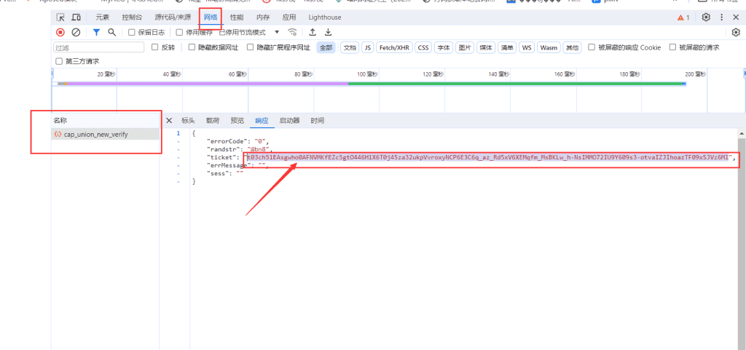
Task: Open network search with magnifier icon
Action: tap(111, 32)
